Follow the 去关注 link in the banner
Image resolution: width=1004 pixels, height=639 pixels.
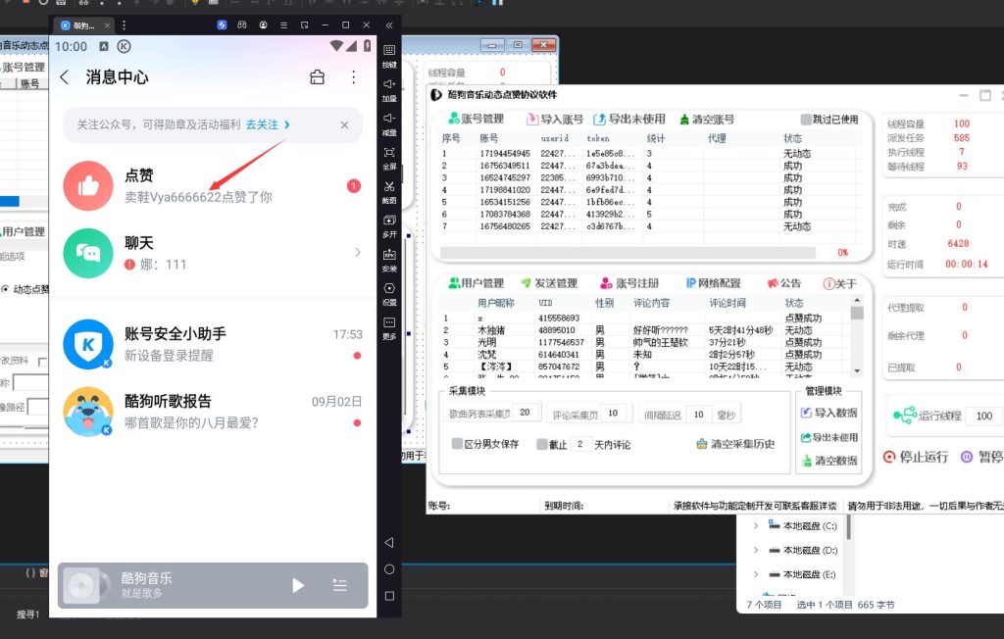coord(267,124)
